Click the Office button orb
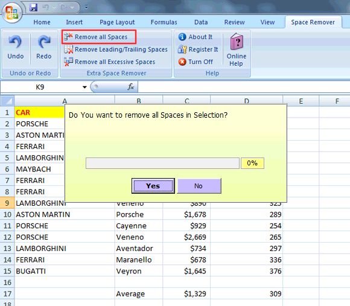 tap(12, 12)
